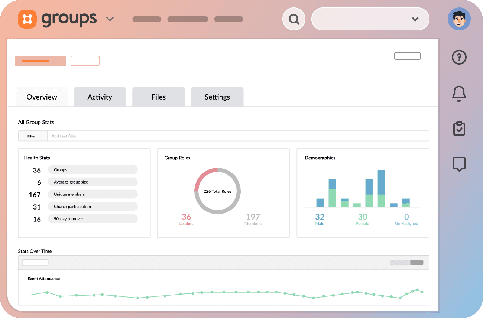Click the Group Roles donut chart
Screen dimensions: 483x318
coord(217,191)
